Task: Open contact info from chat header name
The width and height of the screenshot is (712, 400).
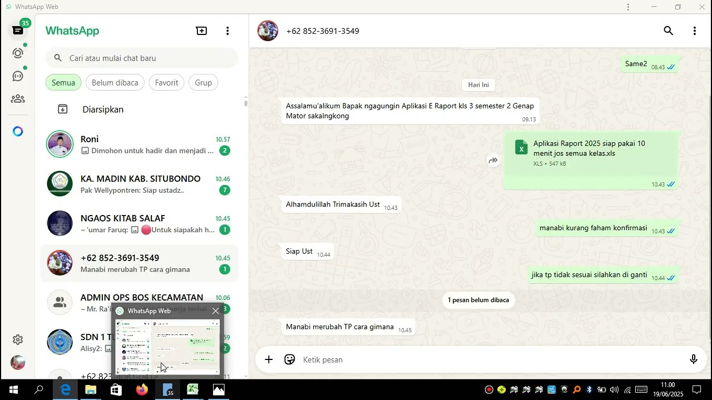Action: tap(323, 31)
